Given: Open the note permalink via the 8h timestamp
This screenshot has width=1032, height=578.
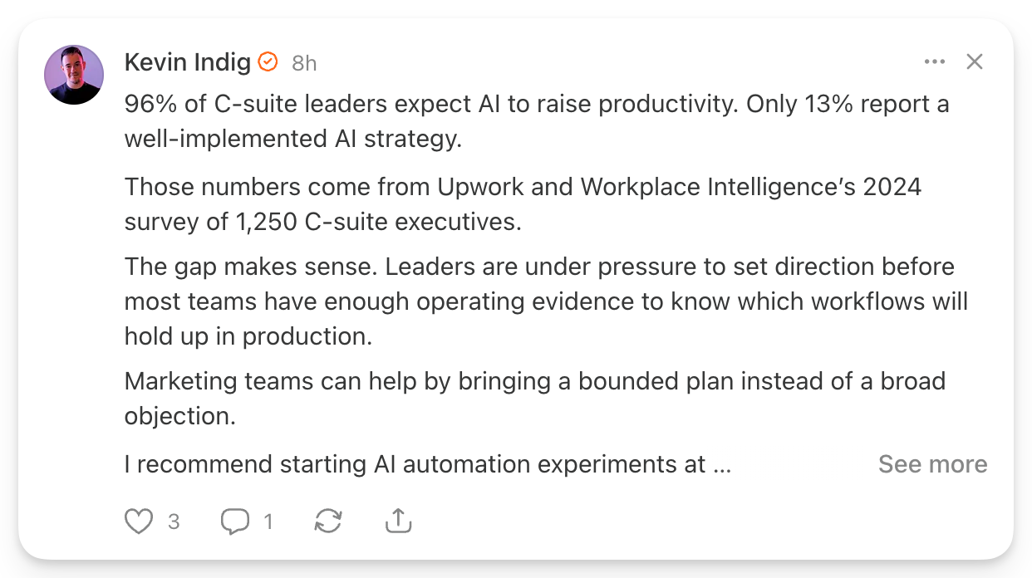Looking at the screenshot, I should point(304,63).
